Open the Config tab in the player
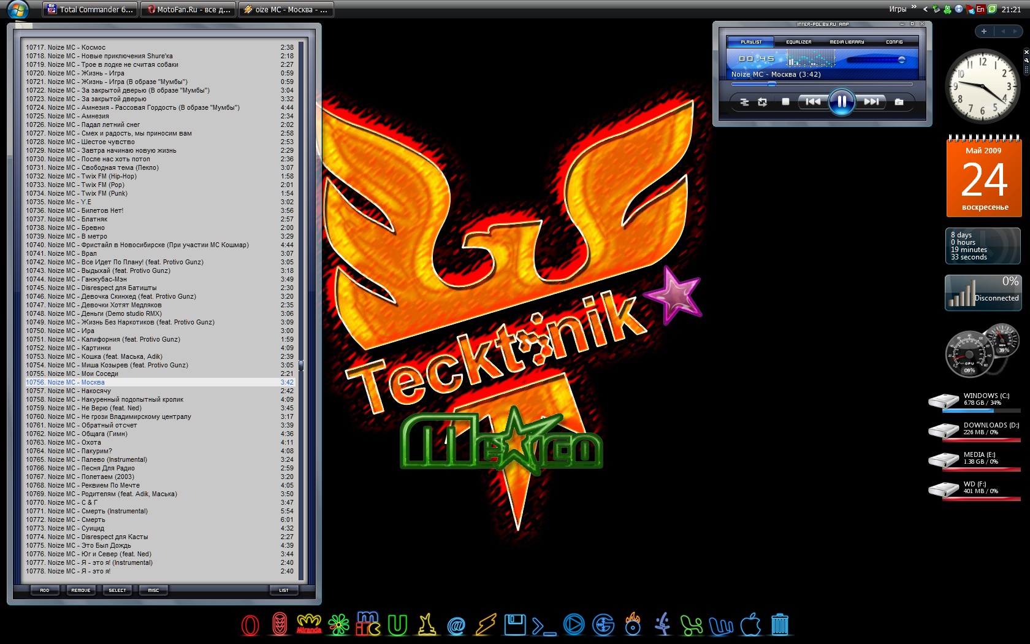 point(894,42)
